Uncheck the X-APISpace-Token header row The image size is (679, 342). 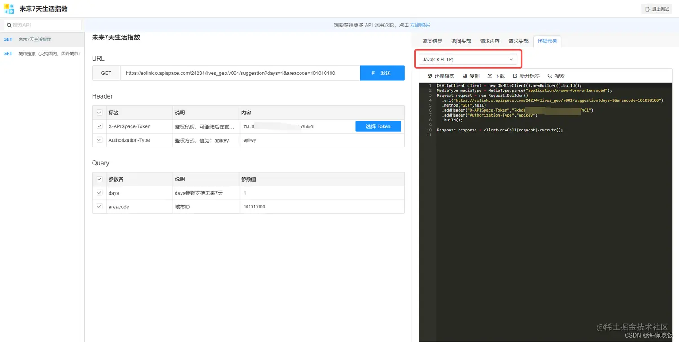pos(99,126)
